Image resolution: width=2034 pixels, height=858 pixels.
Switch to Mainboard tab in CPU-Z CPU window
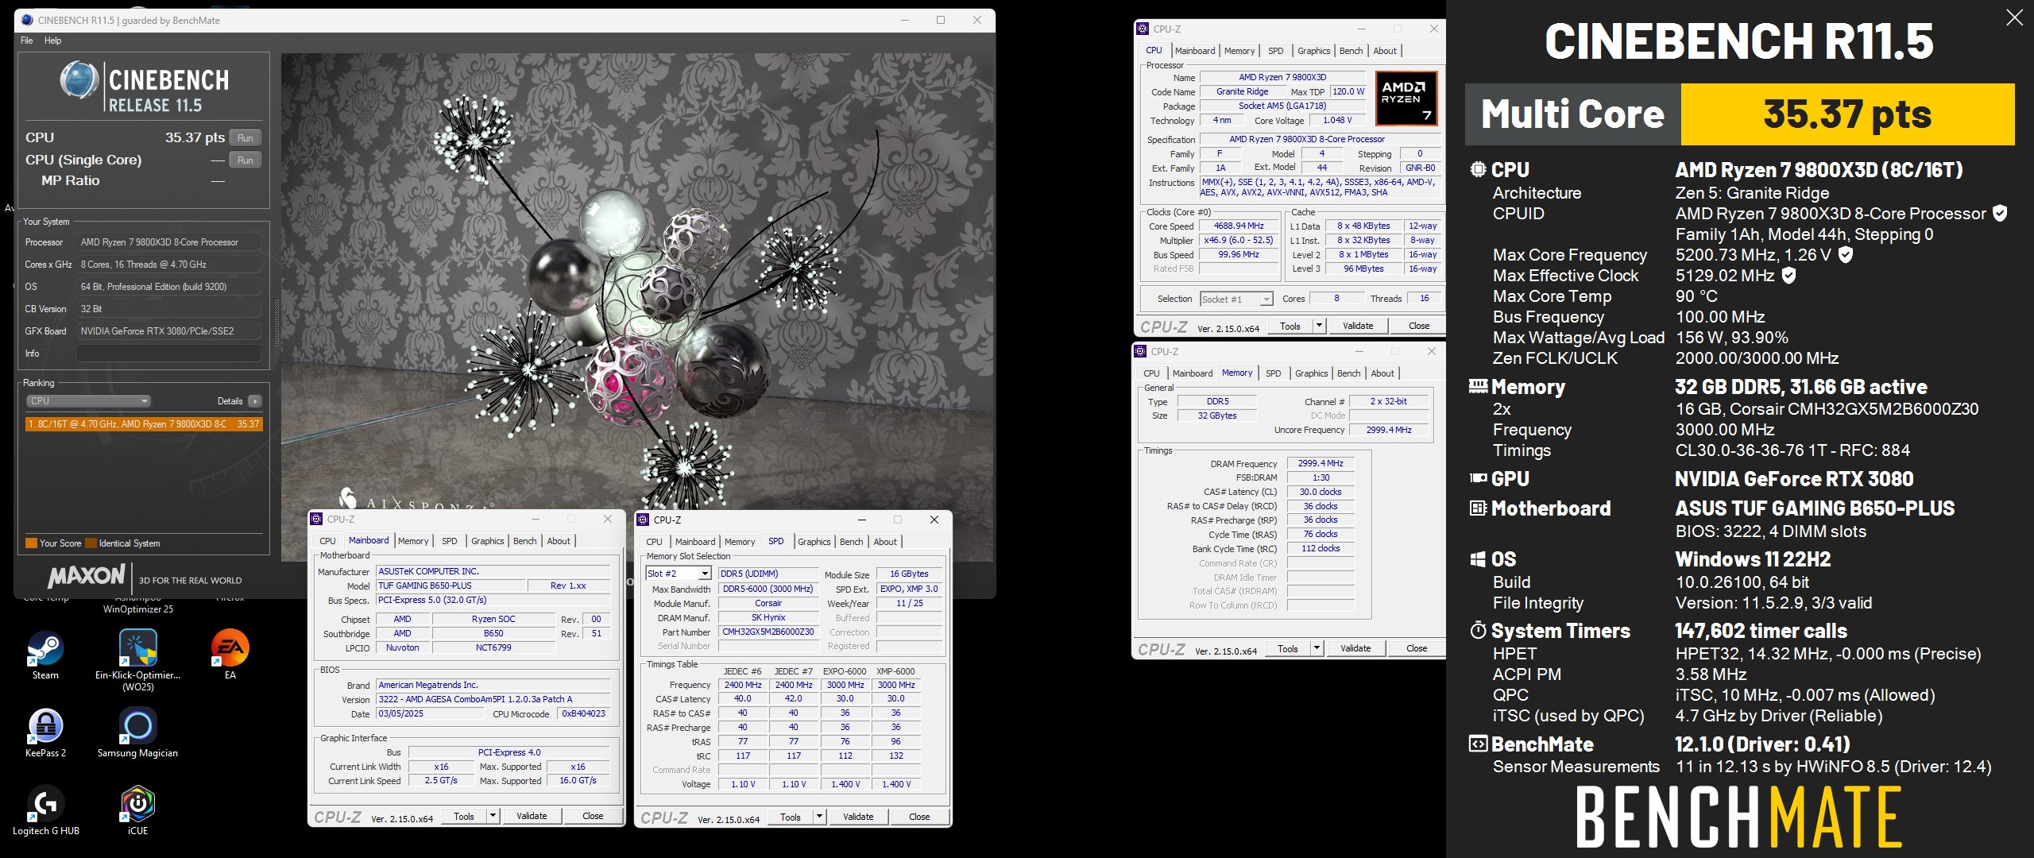(x=1195, y=51)
